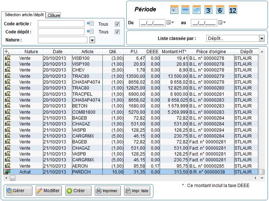
Task: Set period to last 6 months
Action: 220,10
